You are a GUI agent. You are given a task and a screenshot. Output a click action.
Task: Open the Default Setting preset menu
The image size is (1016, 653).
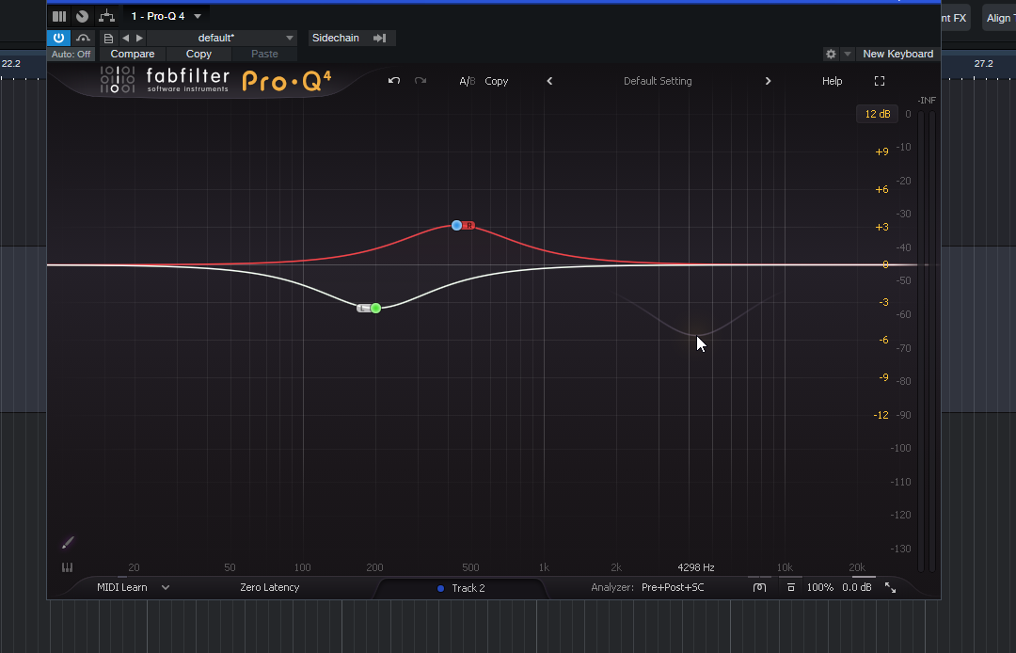tap(658, 81)
